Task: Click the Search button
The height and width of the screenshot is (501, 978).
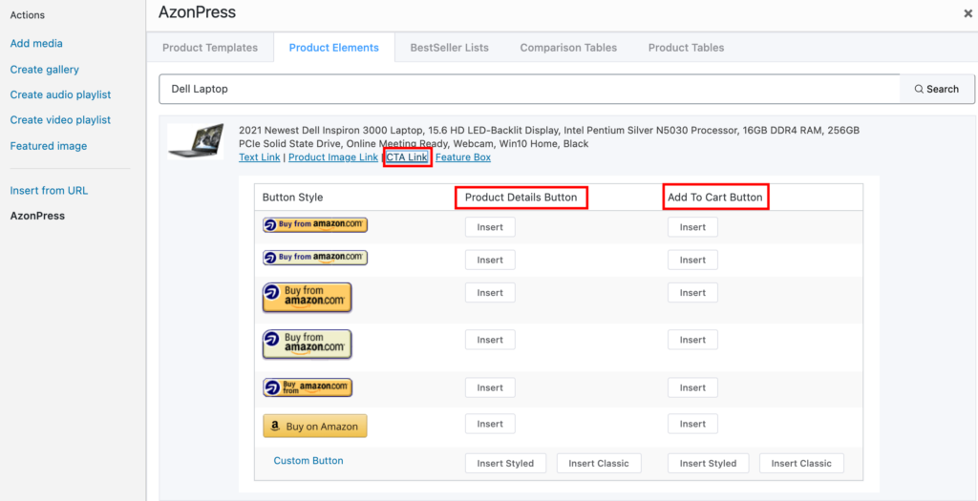Action: click(937, 89)
